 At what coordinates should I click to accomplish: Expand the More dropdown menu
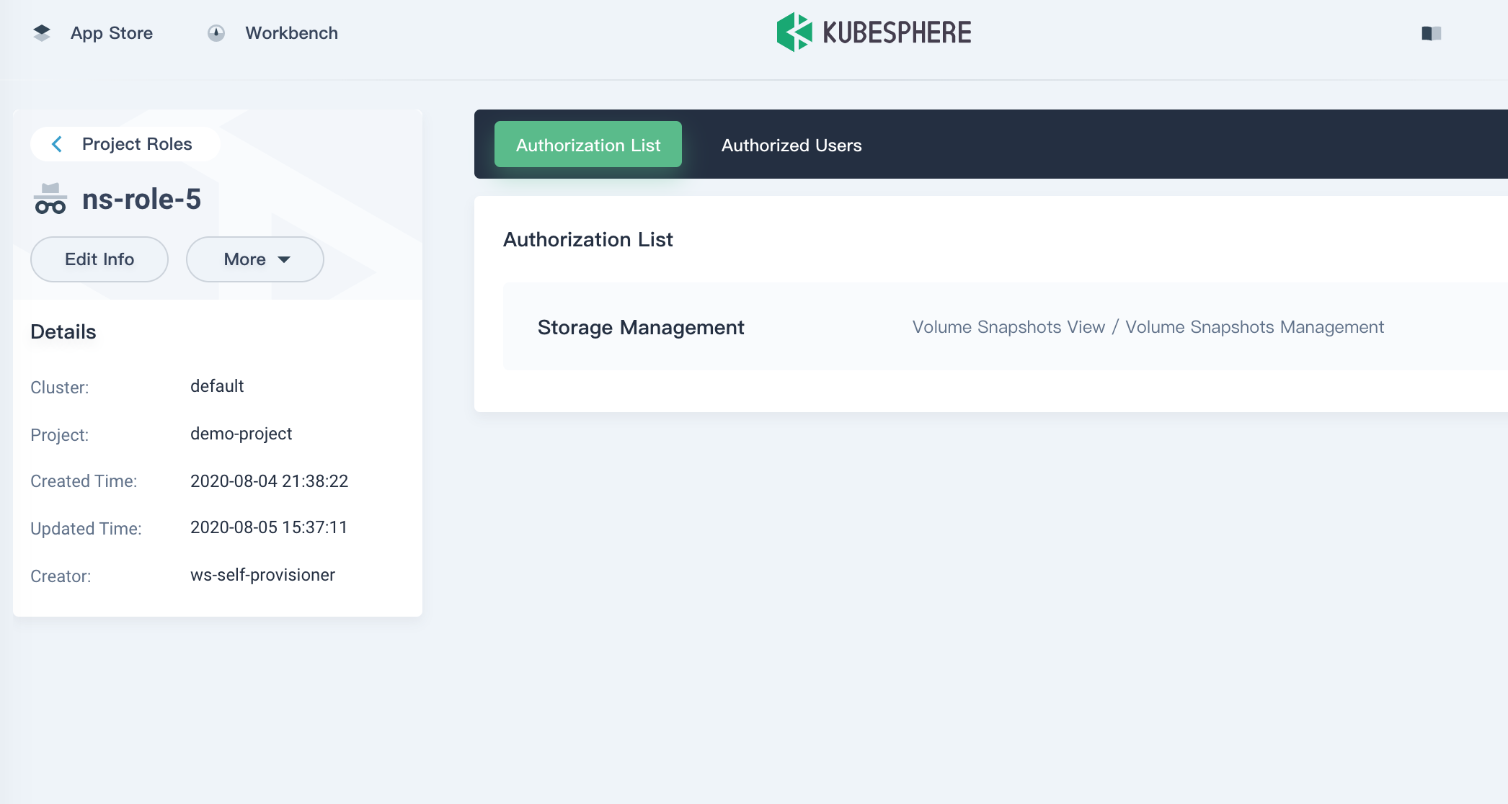point(255,259)
